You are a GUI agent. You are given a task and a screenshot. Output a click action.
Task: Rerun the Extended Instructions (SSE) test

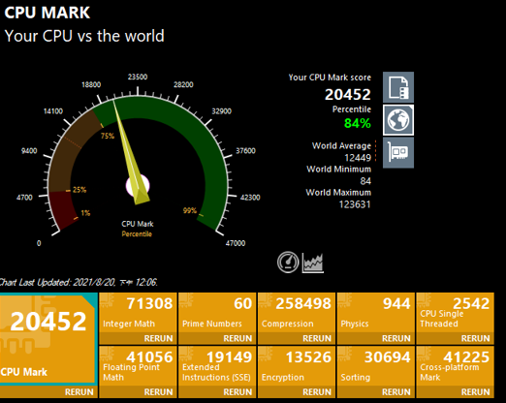click(237, 392)
